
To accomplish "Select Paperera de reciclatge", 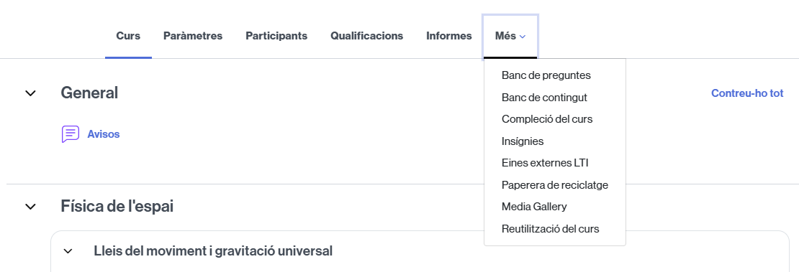I will tap(555, 185).
